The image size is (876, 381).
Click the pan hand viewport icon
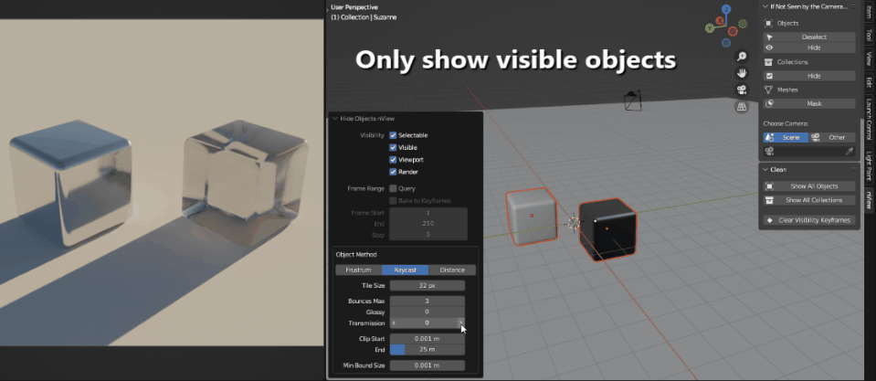[743, 73]
